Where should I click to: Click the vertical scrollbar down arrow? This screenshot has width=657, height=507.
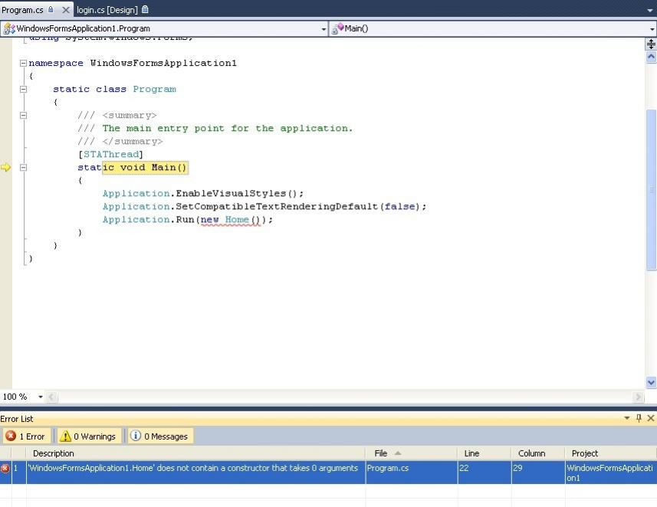(x=651, y=382)
